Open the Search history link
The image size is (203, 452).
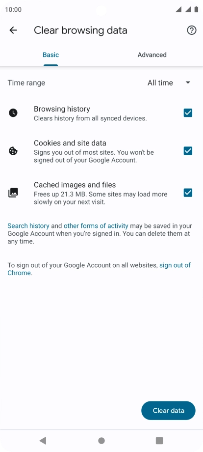(x=28, y=226)
